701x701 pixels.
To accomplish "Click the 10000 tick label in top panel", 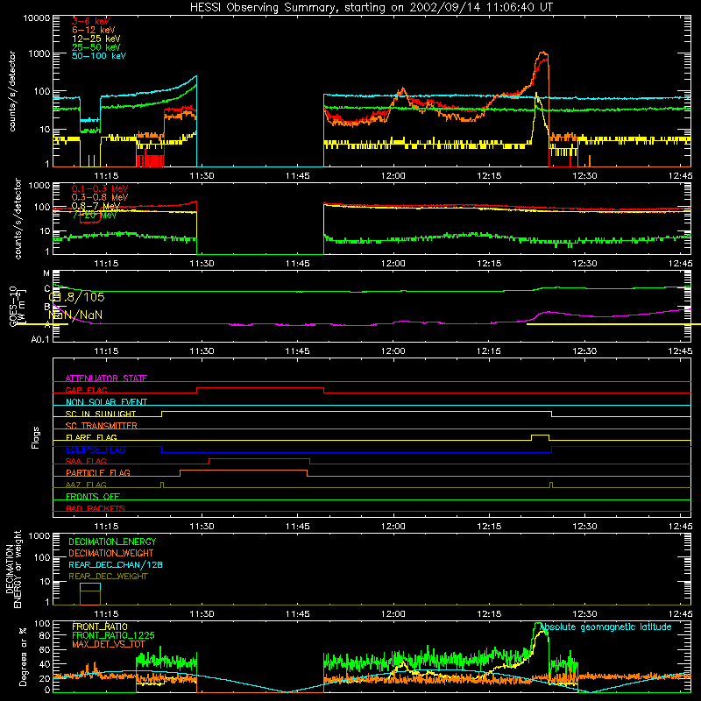I will click(37, 18).
